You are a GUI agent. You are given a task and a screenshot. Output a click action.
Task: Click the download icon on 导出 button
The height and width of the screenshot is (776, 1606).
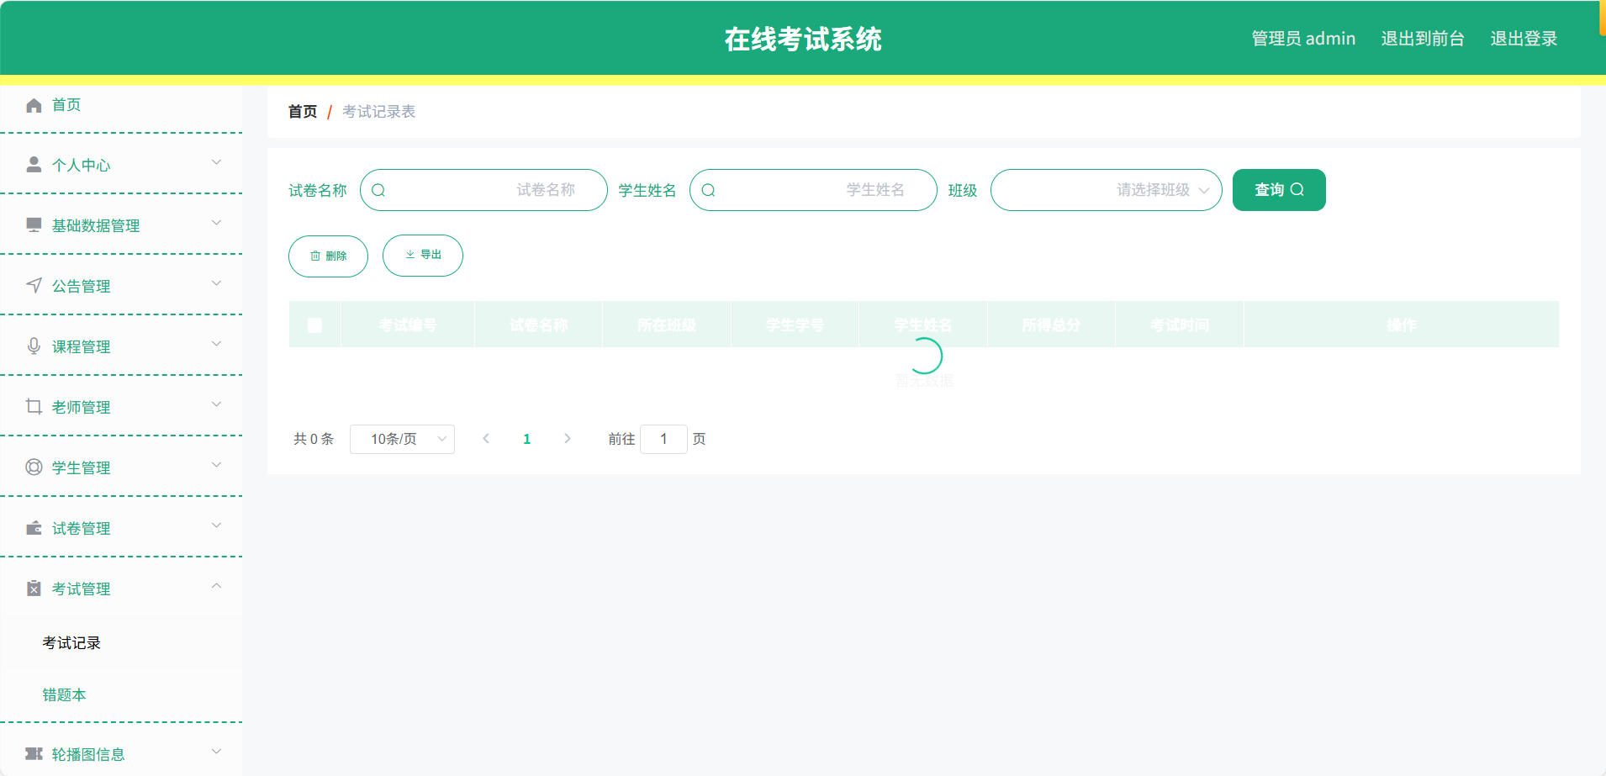(x=410, y=255)
